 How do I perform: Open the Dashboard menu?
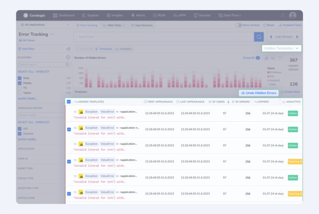click(64, 15)
